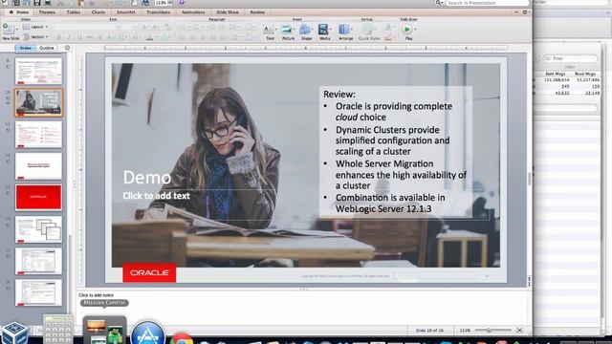Switch to the Transitions tab
The width and height of the screenshot is (612, 344).
click(x=158, y=12)
